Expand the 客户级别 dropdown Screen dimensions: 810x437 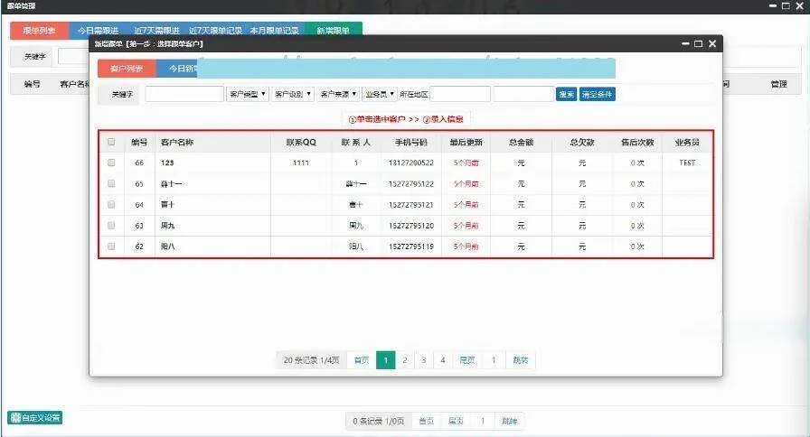293,94
